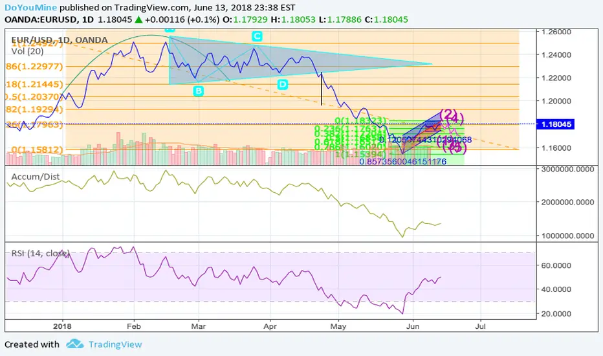This screenshot has height=356, width=603.
Task: Click the Mar label on time axis
Action: (x=199, y=326)
